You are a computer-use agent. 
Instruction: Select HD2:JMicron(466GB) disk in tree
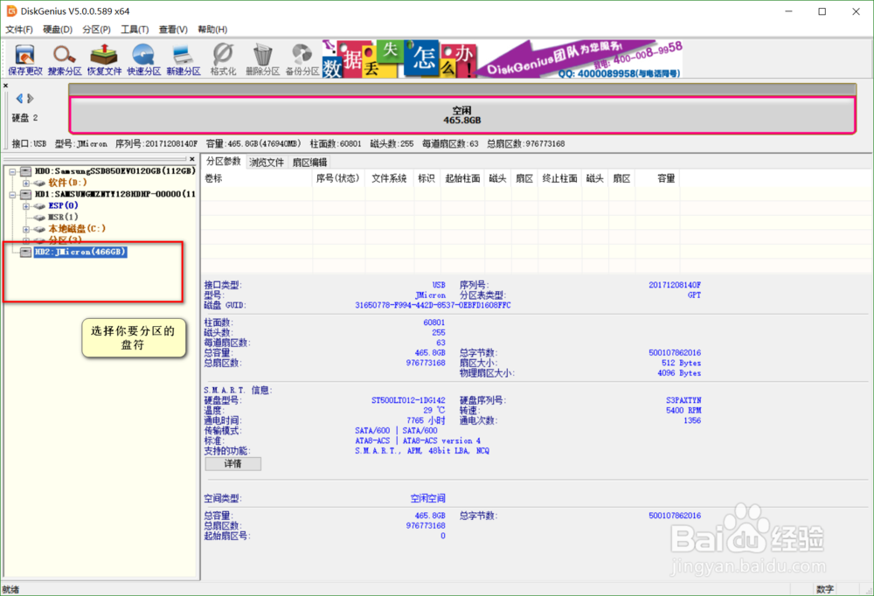(80, 252)
